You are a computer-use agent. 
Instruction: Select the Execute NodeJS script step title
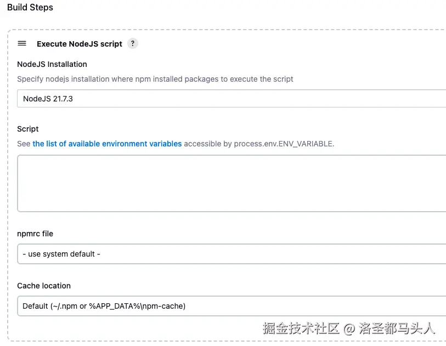coord(80,44)
